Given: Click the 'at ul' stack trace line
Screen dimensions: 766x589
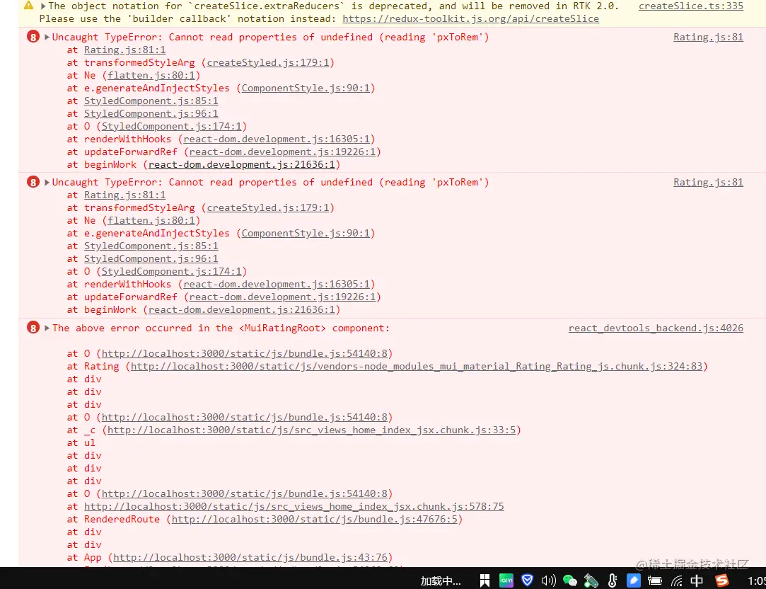Looking at the screenshot, I should pos(81,442).
